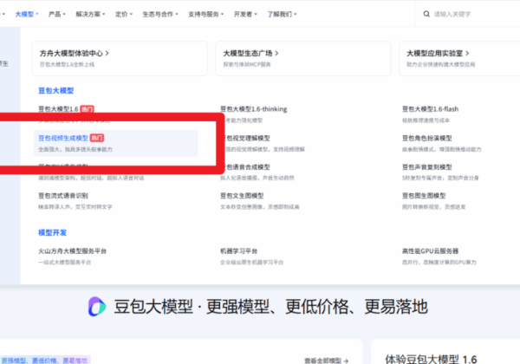Screen dimensions: 520x364
Task: Open the 豆包语音合成模型 entry
Action: [x=248, y=166]
